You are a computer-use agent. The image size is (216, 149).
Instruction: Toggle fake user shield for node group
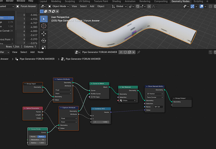click(125, 52)
